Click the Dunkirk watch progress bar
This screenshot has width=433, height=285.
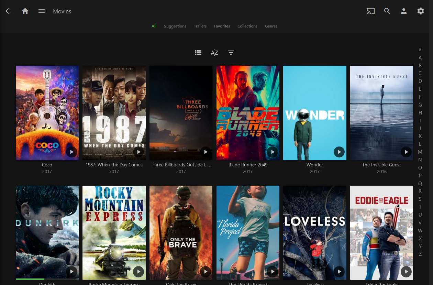(x=30, y=279)
